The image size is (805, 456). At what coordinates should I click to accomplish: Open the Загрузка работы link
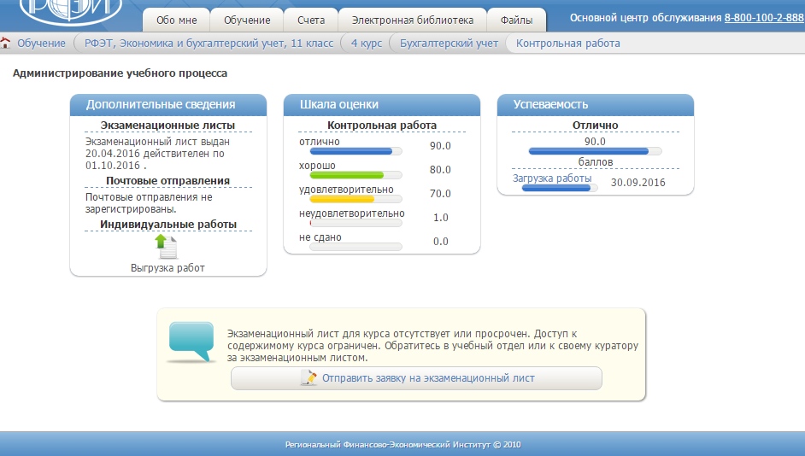click(x=551, y=178)
